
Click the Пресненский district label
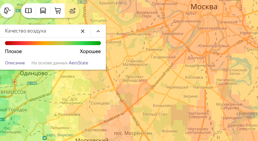pos(164,4)
